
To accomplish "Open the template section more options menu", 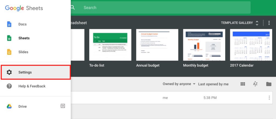I will 269,23.
